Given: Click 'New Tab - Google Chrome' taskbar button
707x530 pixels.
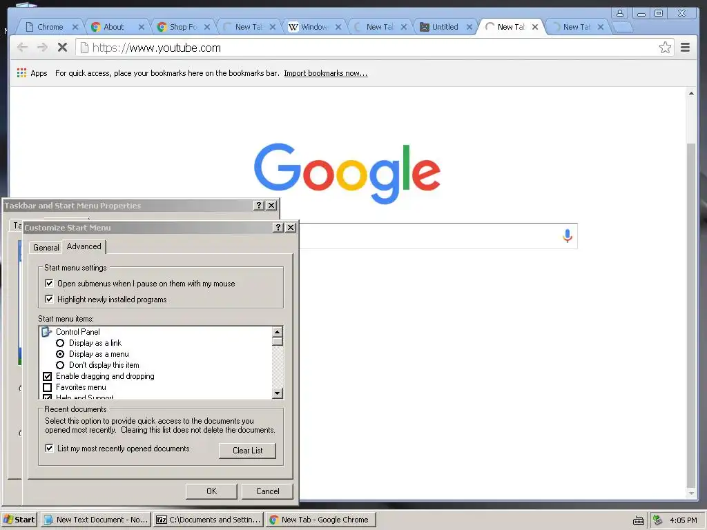Looking at the screenshot, I should (320, 520).
